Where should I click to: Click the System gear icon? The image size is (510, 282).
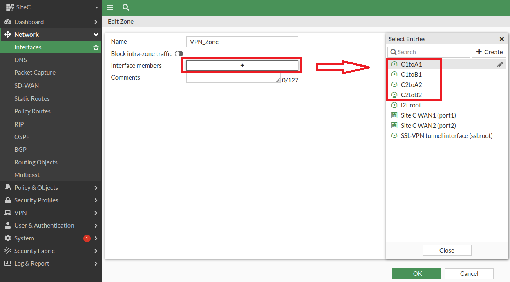click(7, 238)
